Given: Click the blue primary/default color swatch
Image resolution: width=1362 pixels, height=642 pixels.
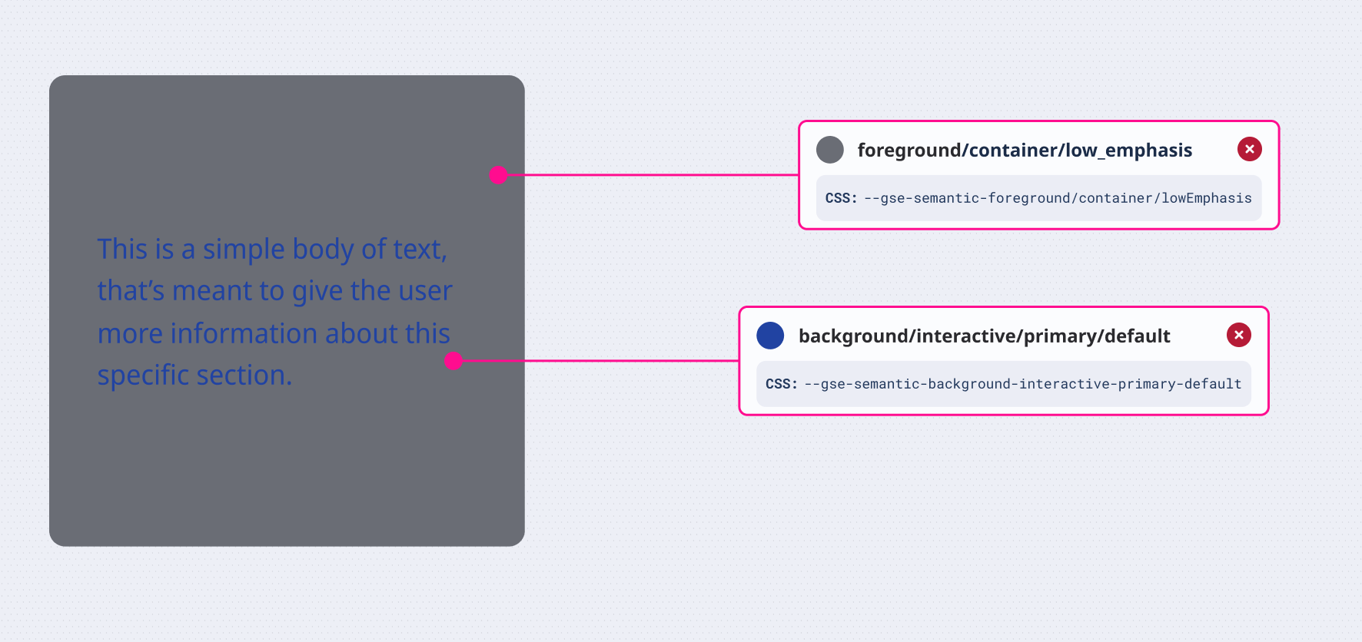Looking at the screenshot, I should tap(770, 336).
